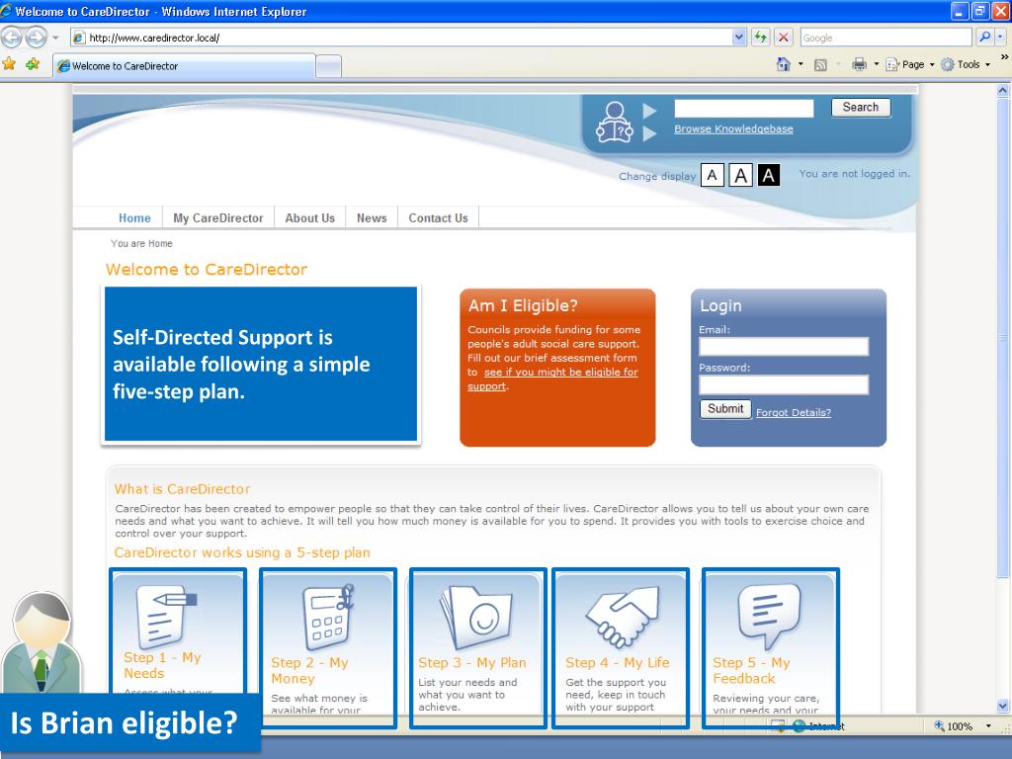The height and width of the screenshot is (759, 1012).
Task: Click the Favorites star icon
Action: coord(9,64)
